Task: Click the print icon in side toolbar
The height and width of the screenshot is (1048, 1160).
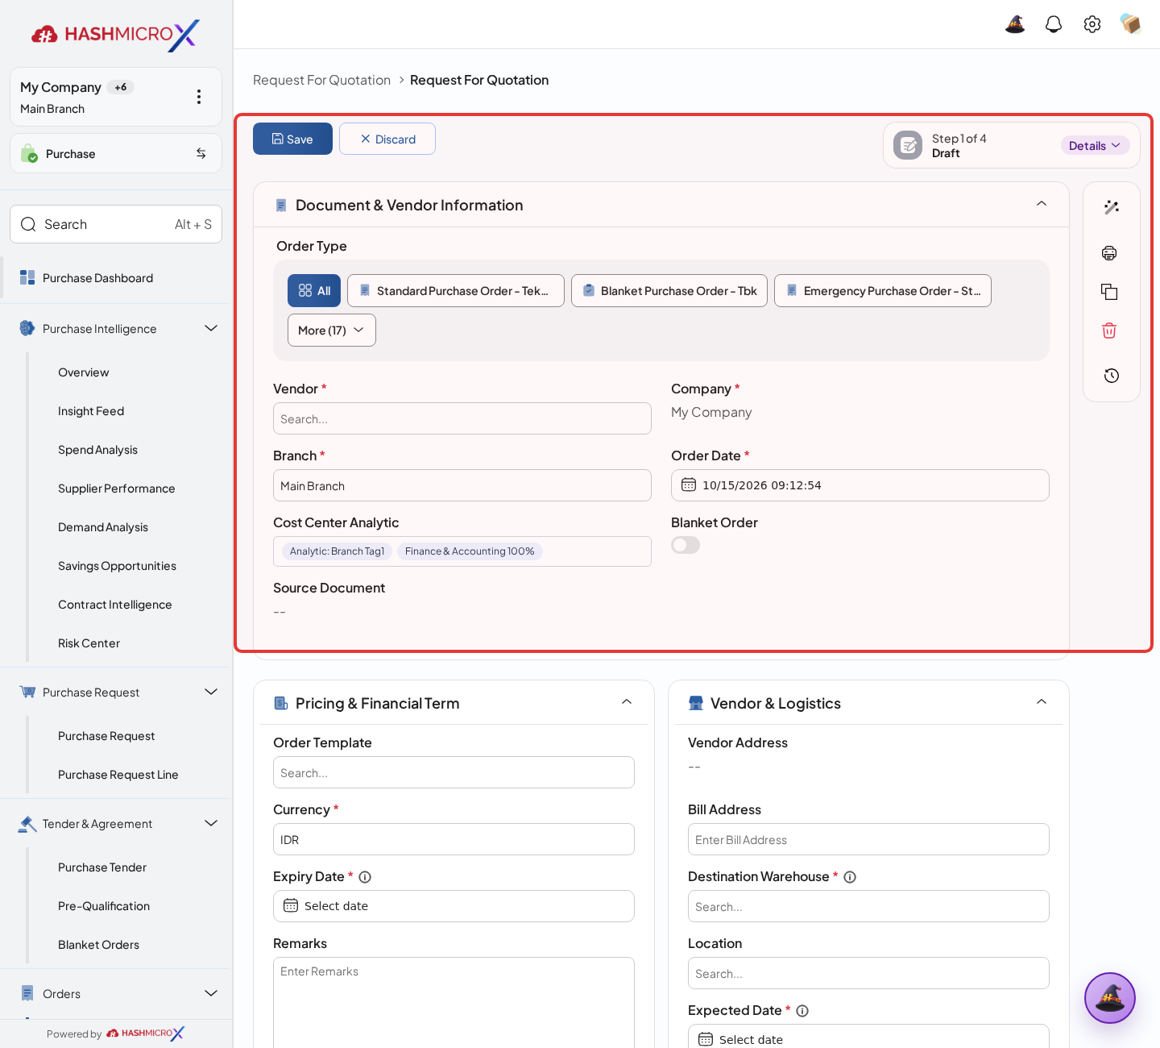Action: pos(1109,253)
